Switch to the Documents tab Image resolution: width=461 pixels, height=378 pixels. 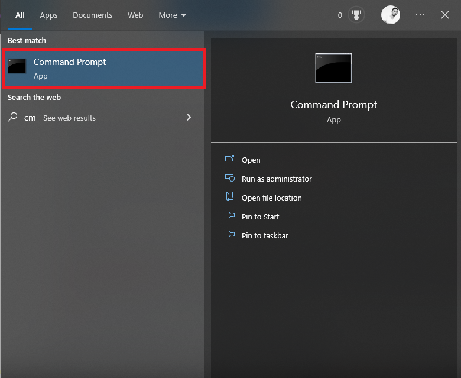click(92, 15)
